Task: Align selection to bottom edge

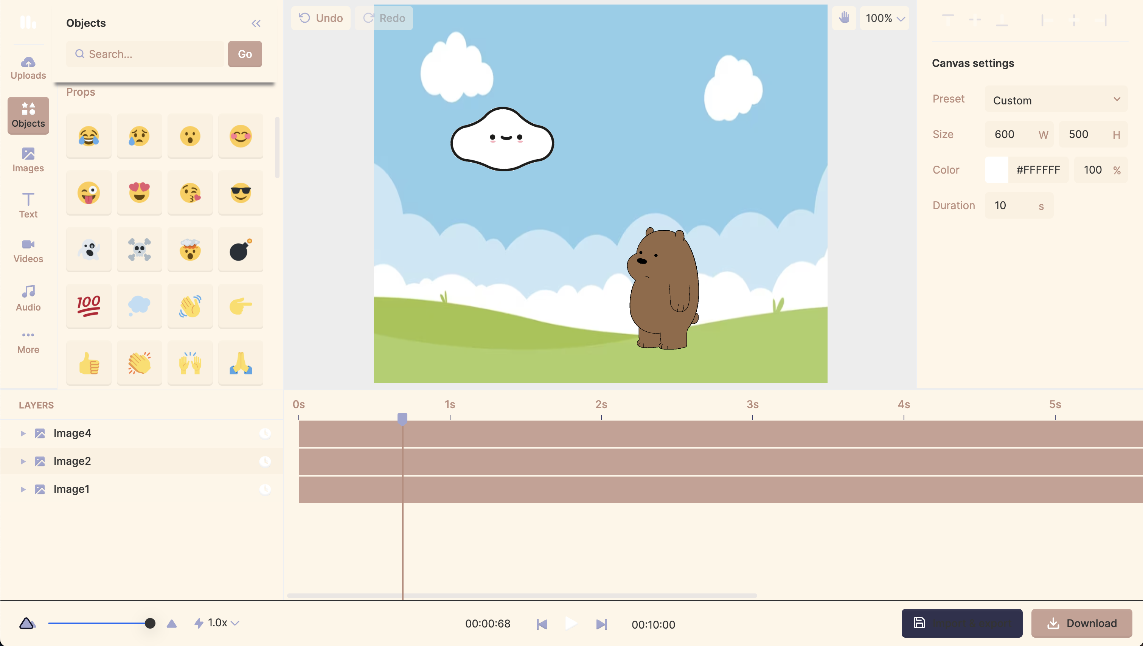Action: coord(1002,20)
